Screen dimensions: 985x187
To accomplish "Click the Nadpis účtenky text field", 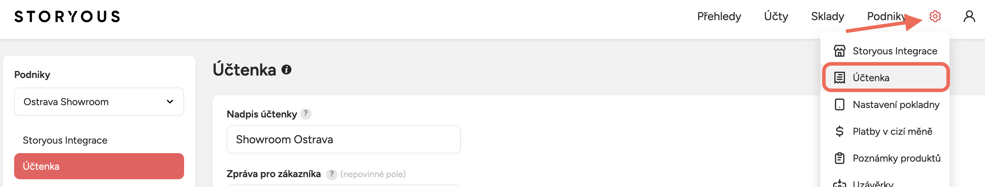I will pos(343,139).
